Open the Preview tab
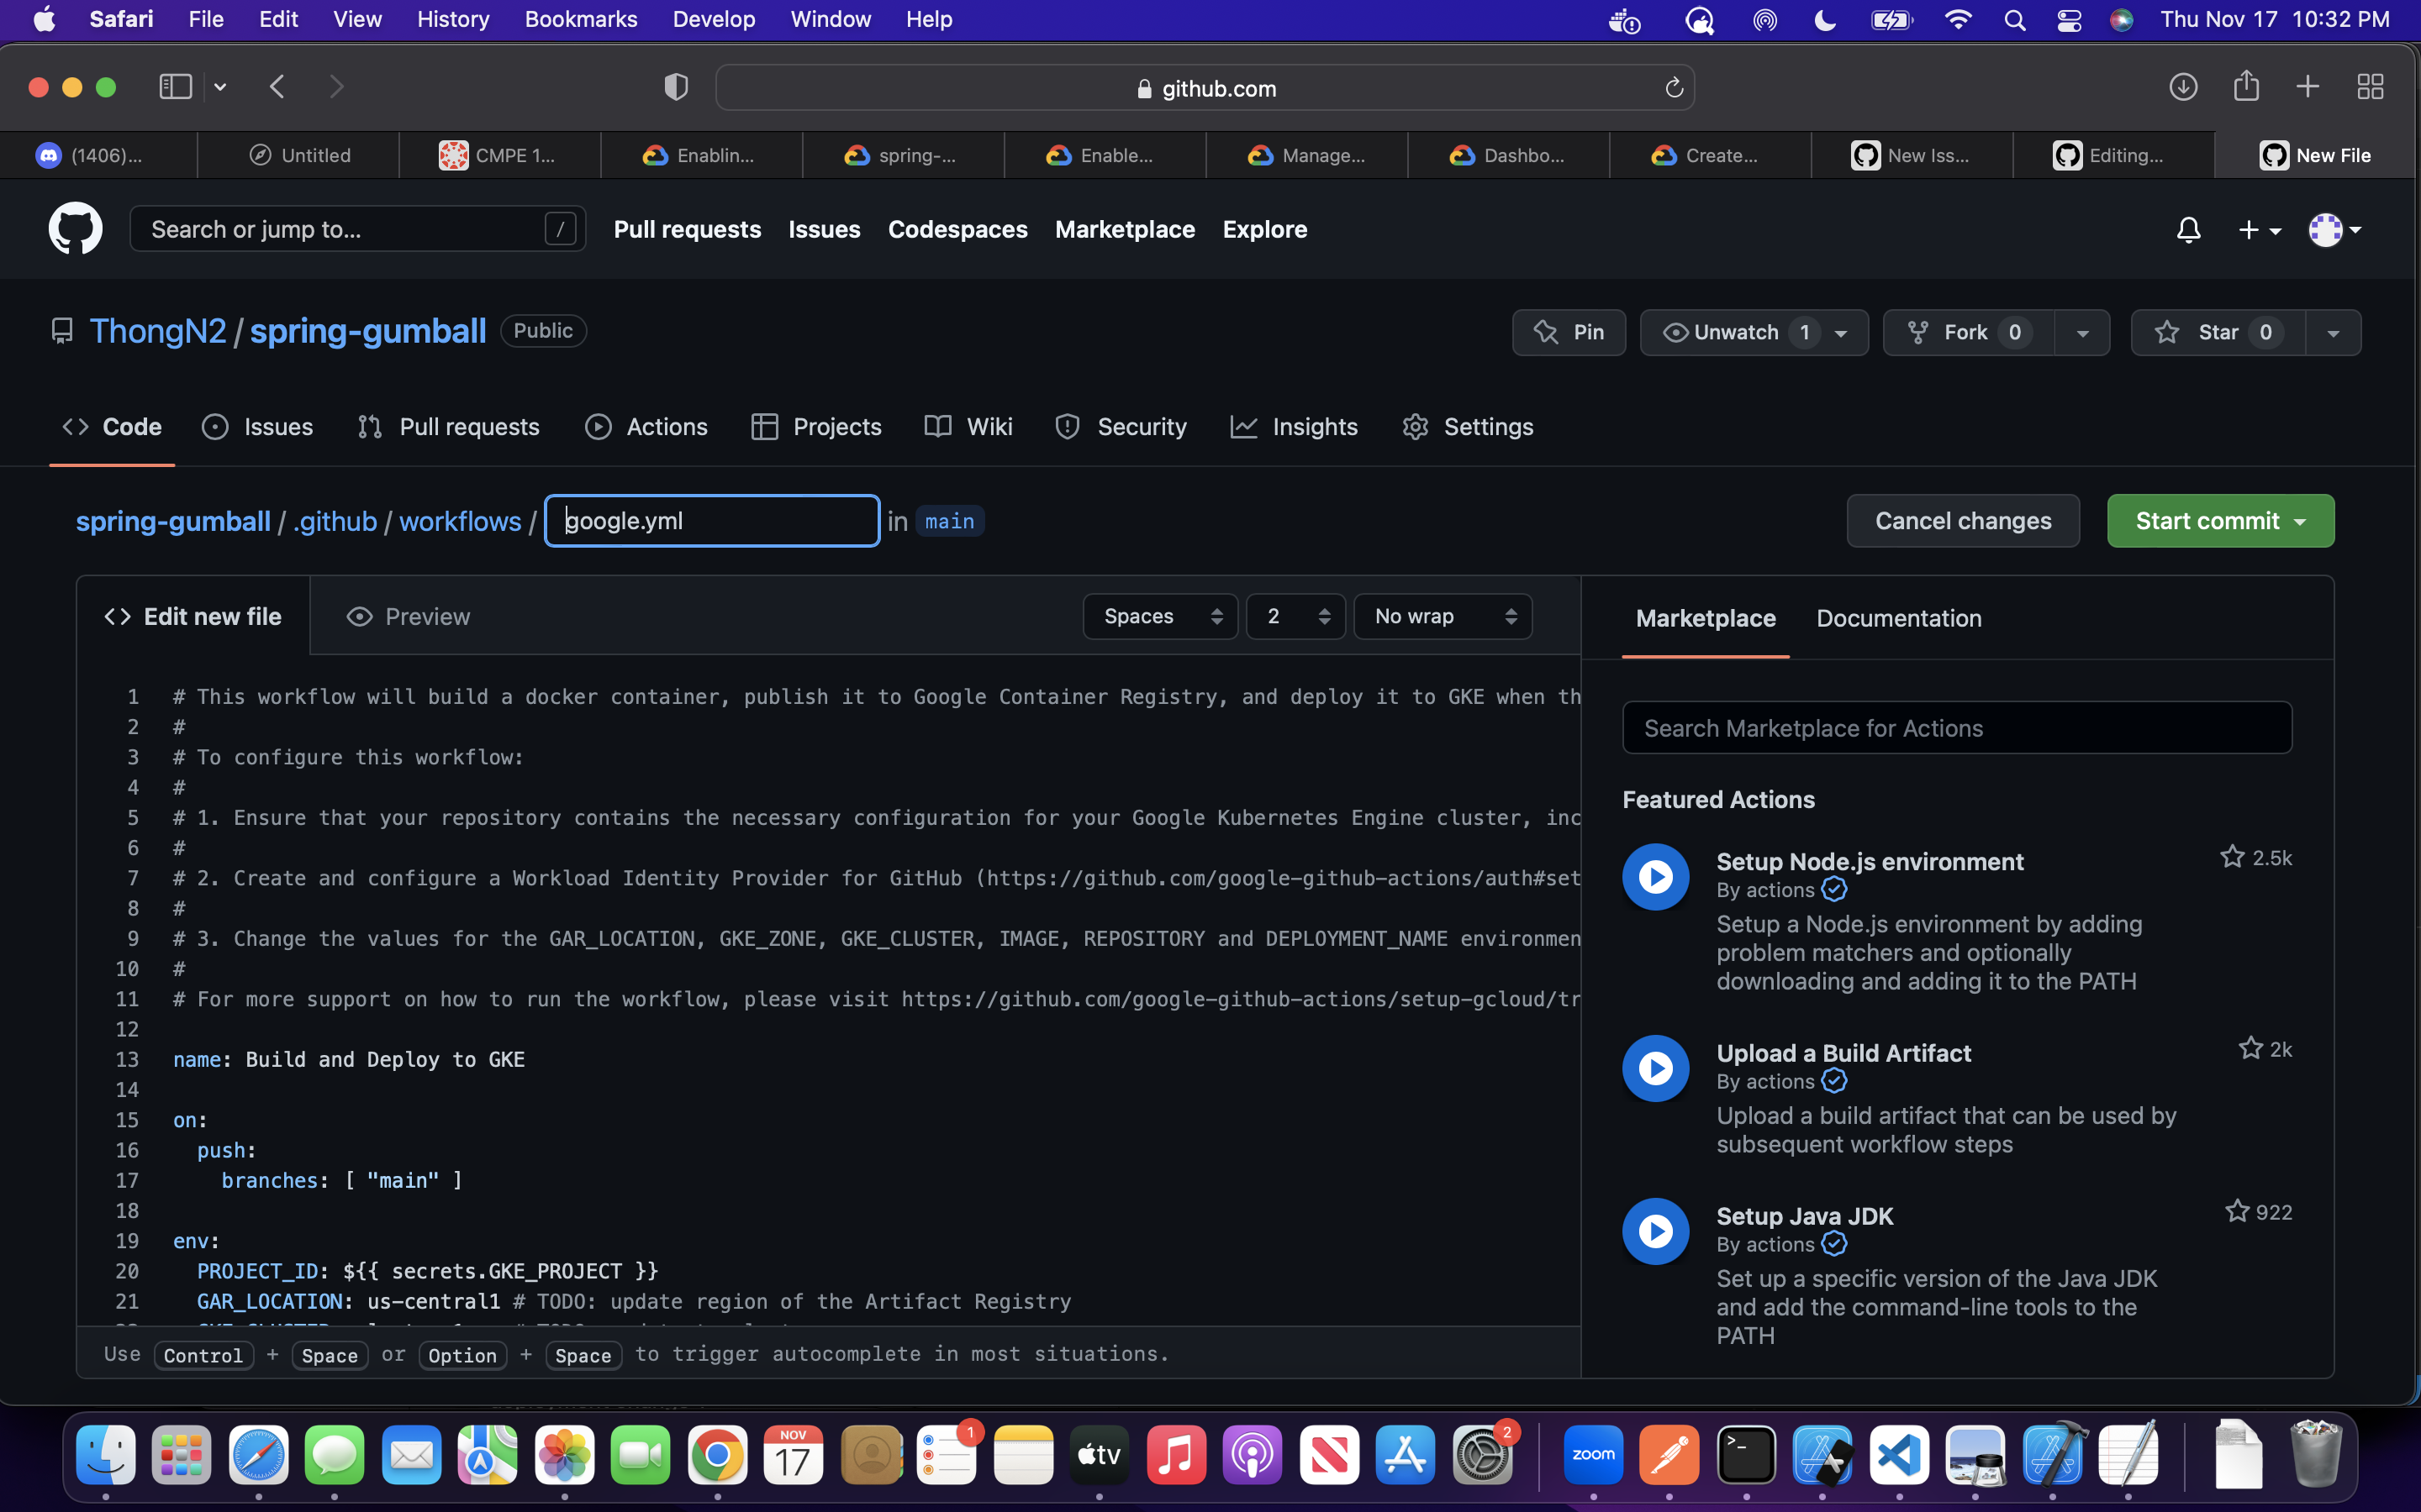 pyautogui.click(x=409, y=616)
